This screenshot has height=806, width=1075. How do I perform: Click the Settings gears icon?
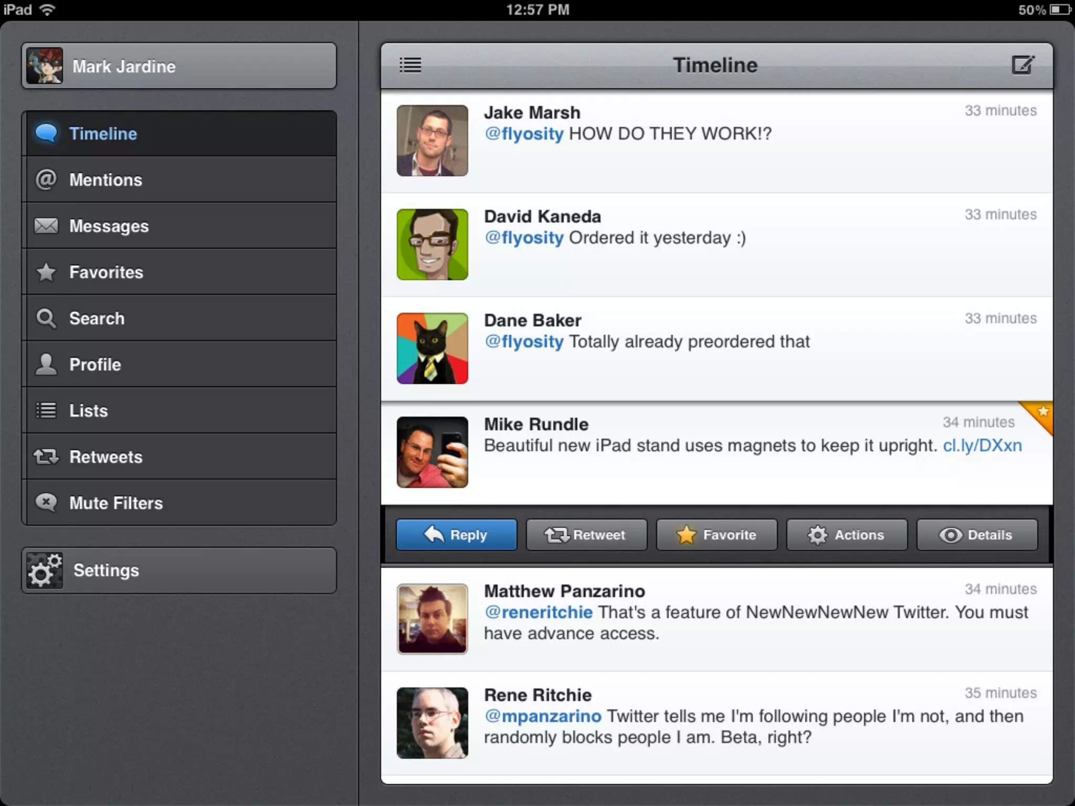coord(44,570)
